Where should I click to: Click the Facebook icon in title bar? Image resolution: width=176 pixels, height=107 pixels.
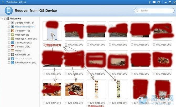coord(150,2)
